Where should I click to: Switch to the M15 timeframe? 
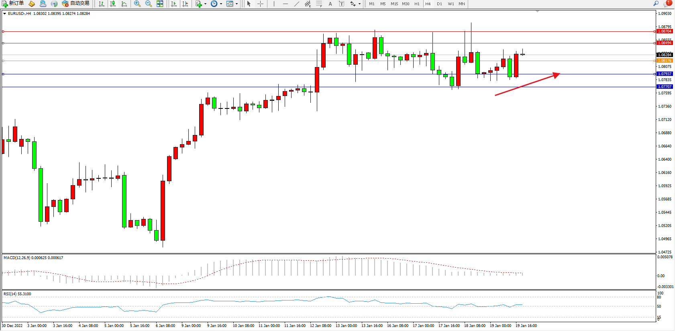tap(394, 4)
